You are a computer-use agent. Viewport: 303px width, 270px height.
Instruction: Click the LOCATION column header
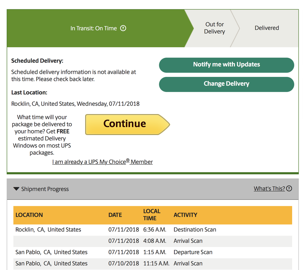(x=29, y=215)
